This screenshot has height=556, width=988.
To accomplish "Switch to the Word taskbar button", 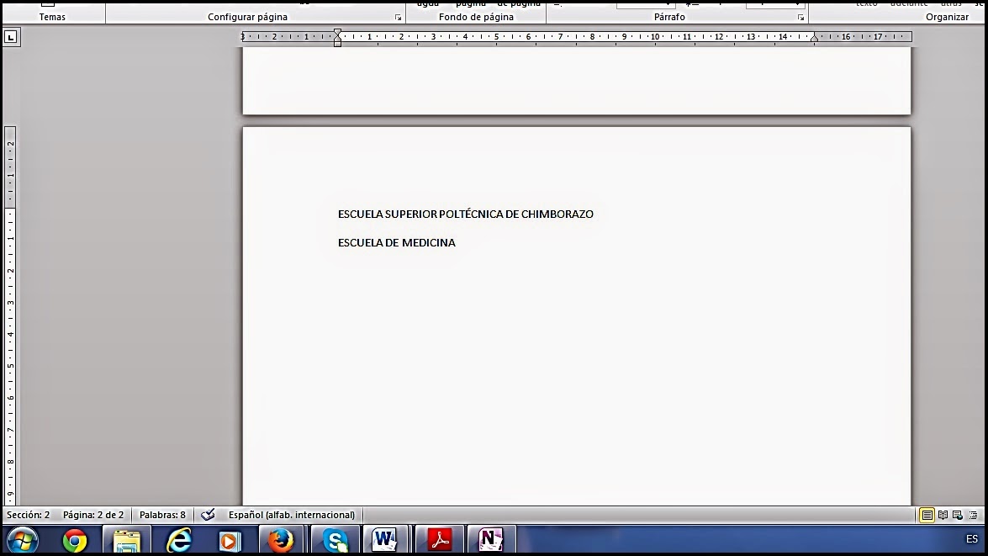I will point(384,540).
